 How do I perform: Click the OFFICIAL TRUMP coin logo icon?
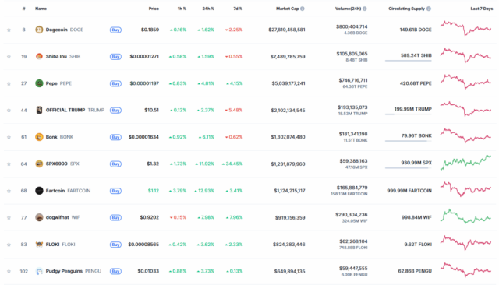click(39, 110)
